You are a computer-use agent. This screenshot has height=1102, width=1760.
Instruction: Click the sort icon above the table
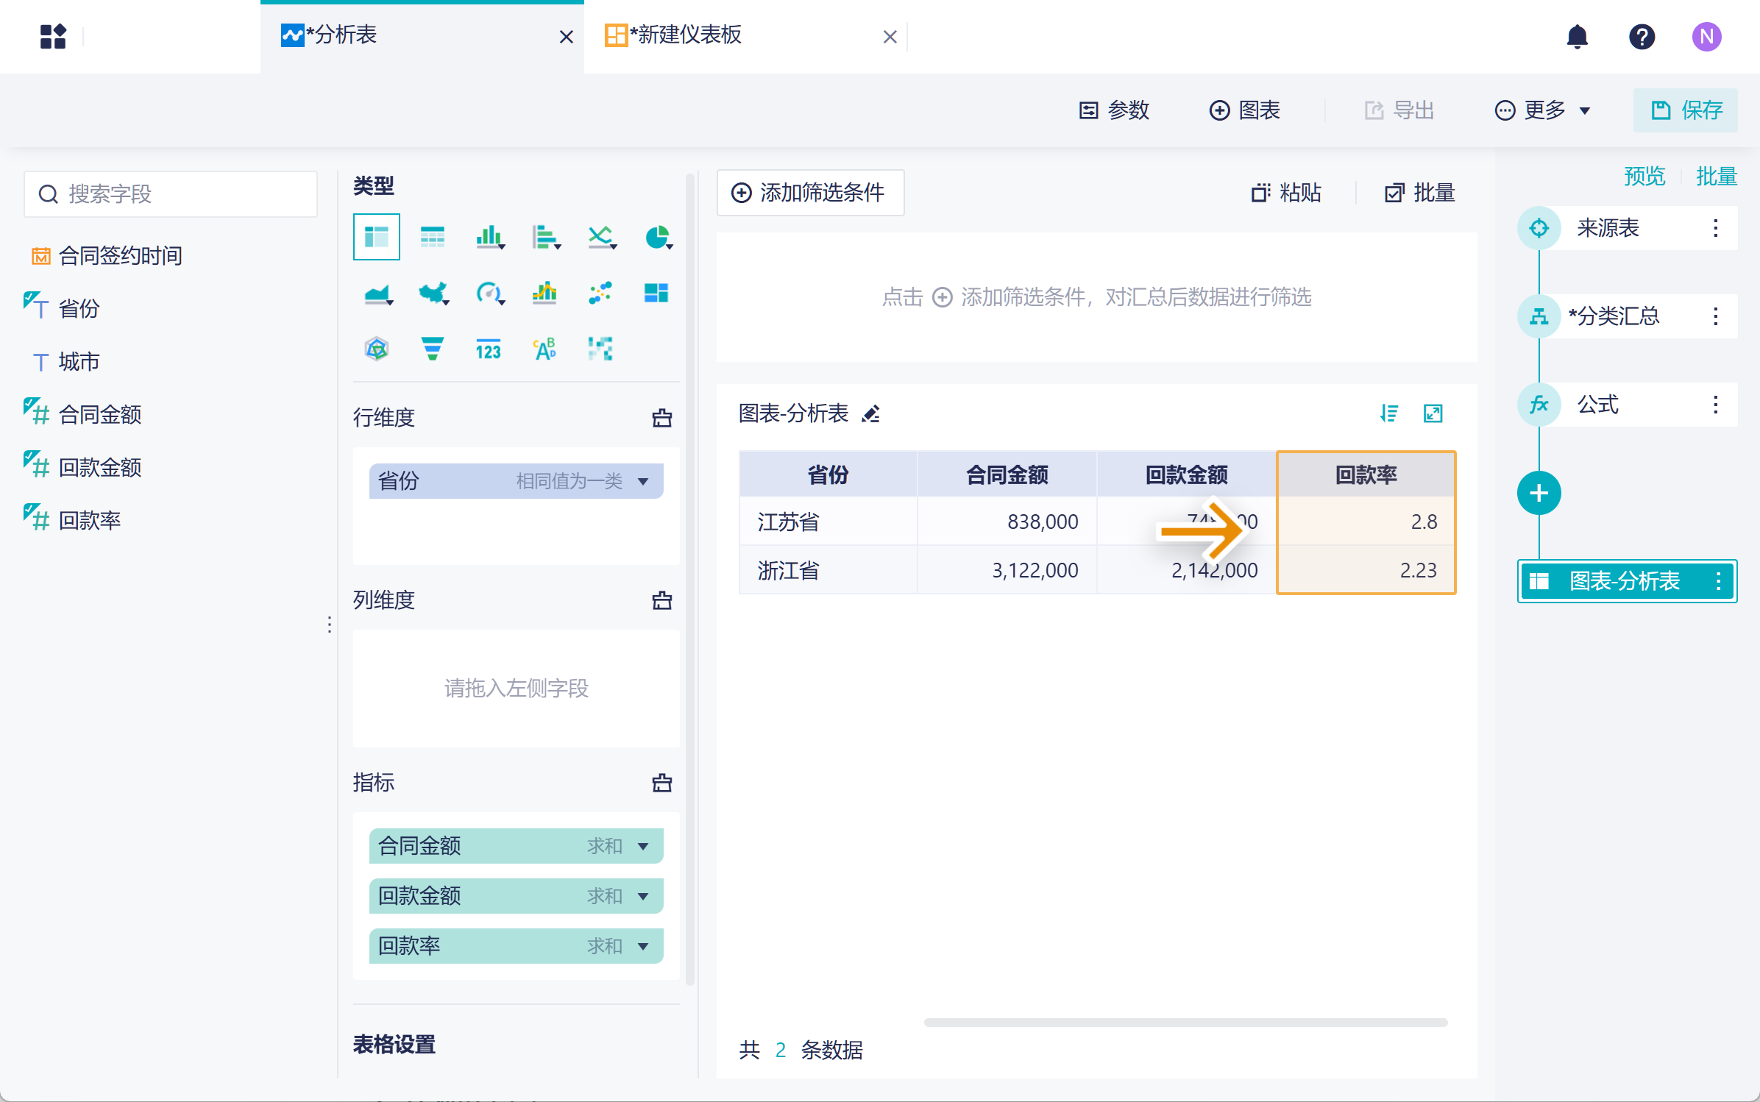click(1388, 414)
